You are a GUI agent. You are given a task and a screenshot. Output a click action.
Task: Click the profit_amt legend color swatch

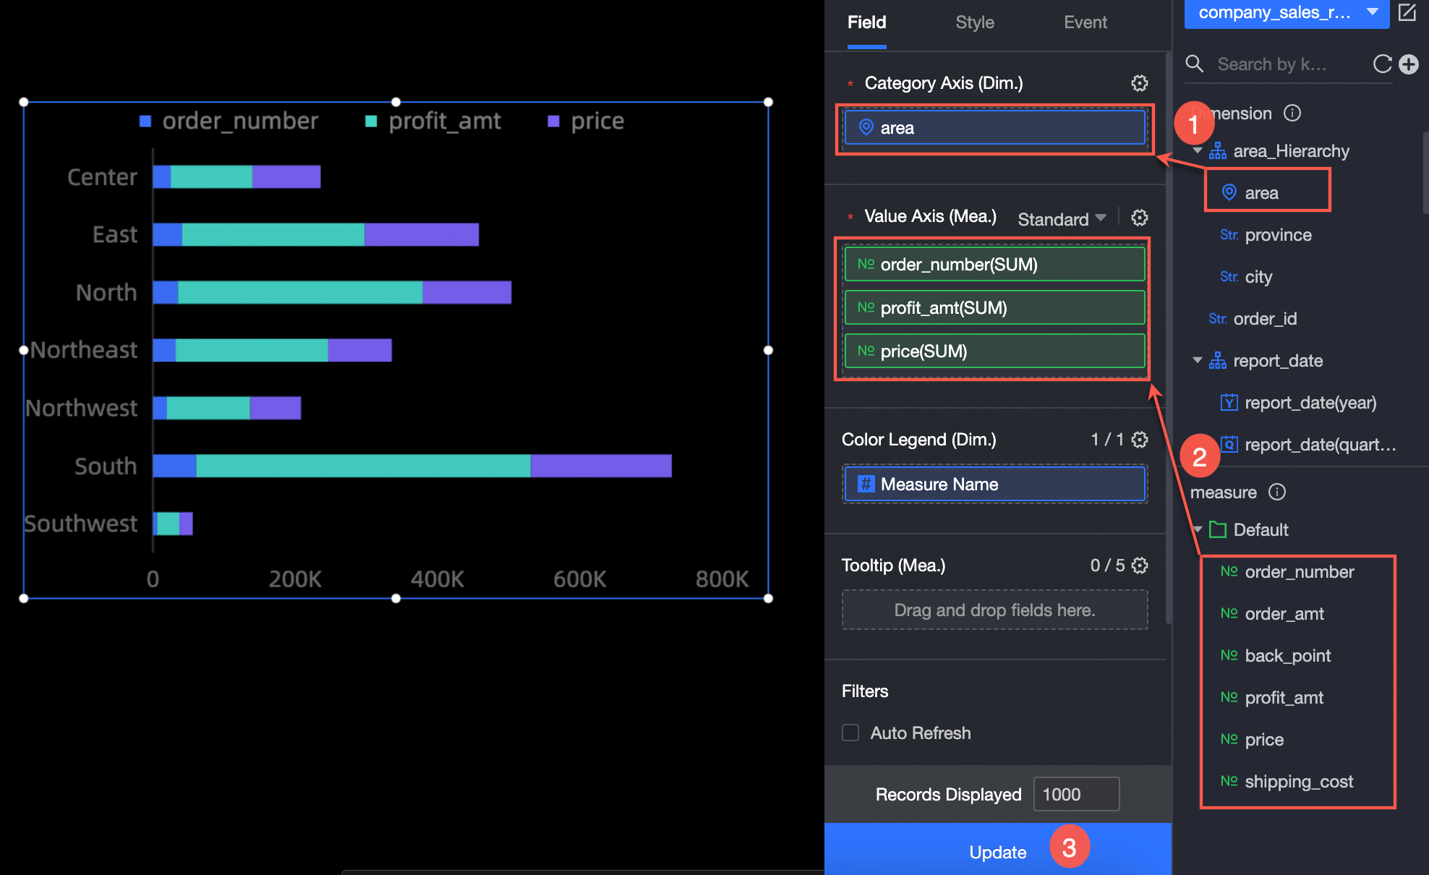(371, 121)
